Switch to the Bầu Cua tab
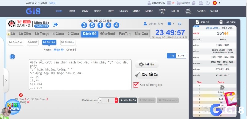The image size is (247, 119). pyautogui.click(x=141, y=34)
